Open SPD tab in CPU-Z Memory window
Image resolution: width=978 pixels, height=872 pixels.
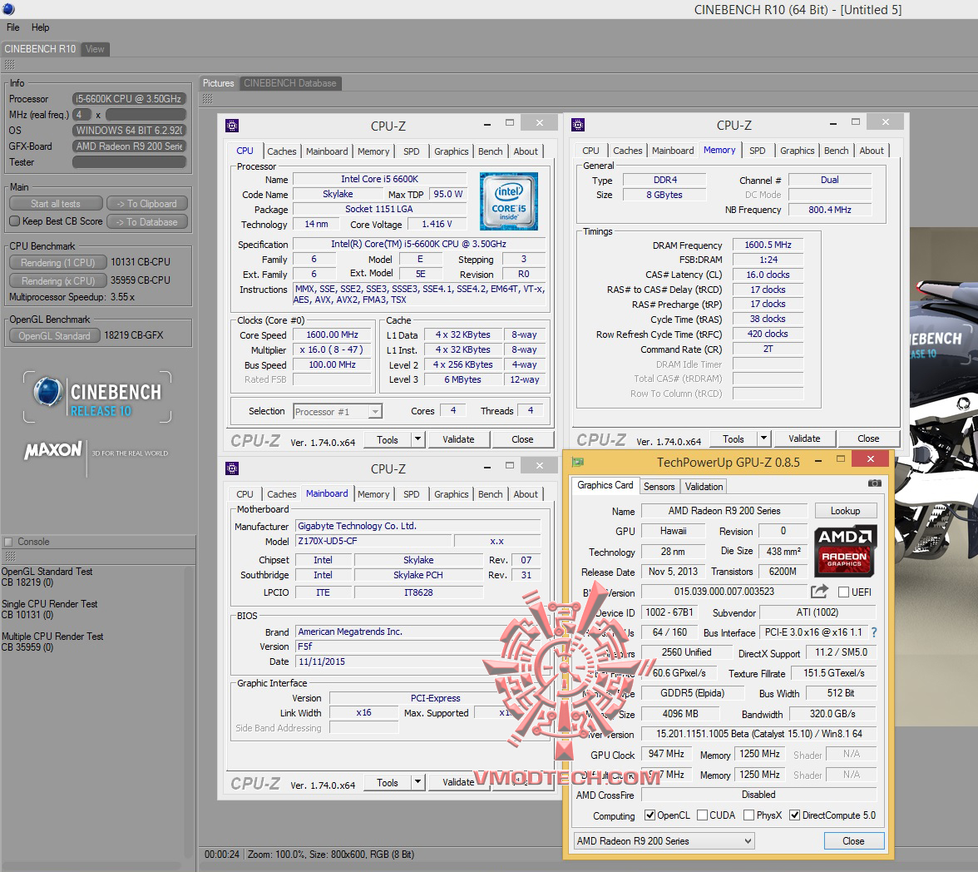tap(757, 151)
